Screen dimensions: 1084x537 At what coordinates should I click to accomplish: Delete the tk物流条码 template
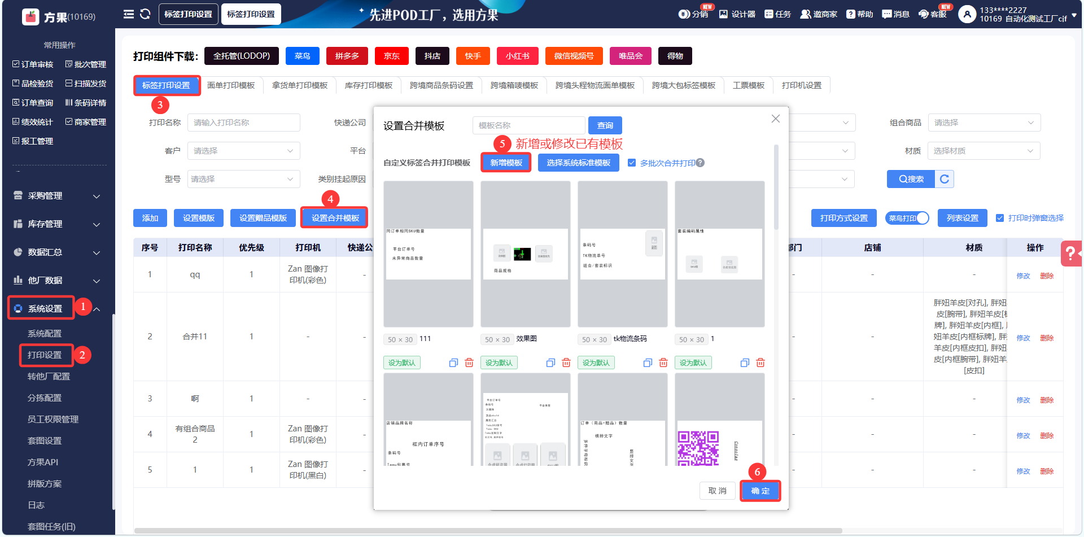tap(663, 363)
